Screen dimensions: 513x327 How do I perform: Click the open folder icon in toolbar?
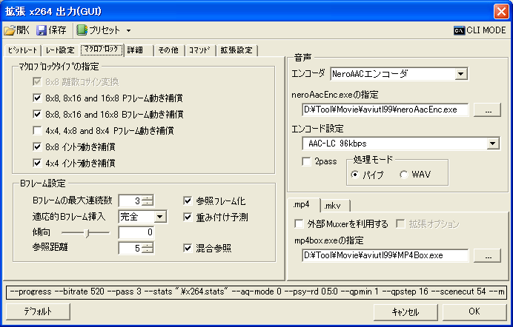point(10,30)
